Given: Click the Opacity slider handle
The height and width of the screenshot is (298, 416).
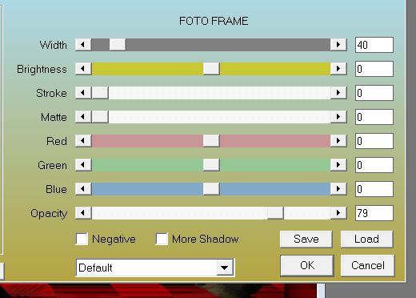Looking at the screenshot, I should (275, 213).
